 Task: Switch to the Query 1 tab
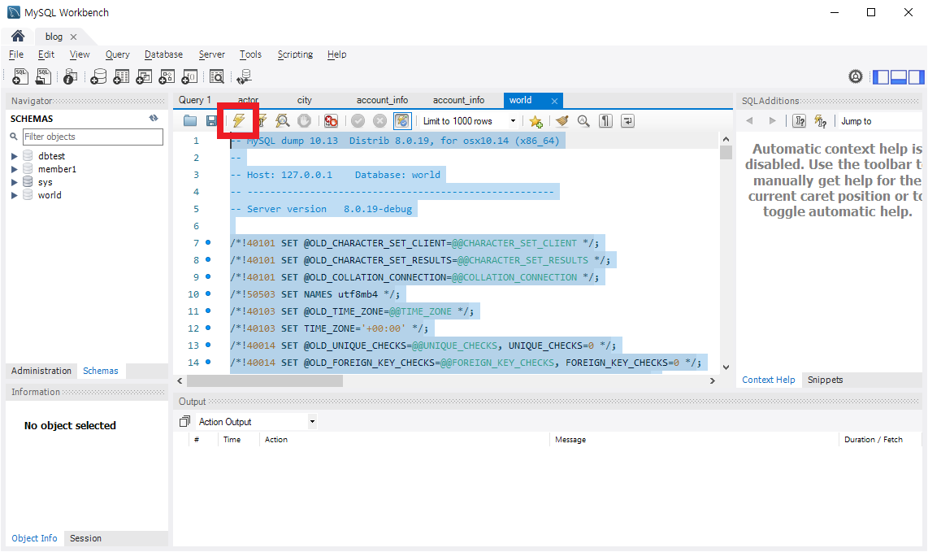(x=195, y=100)
